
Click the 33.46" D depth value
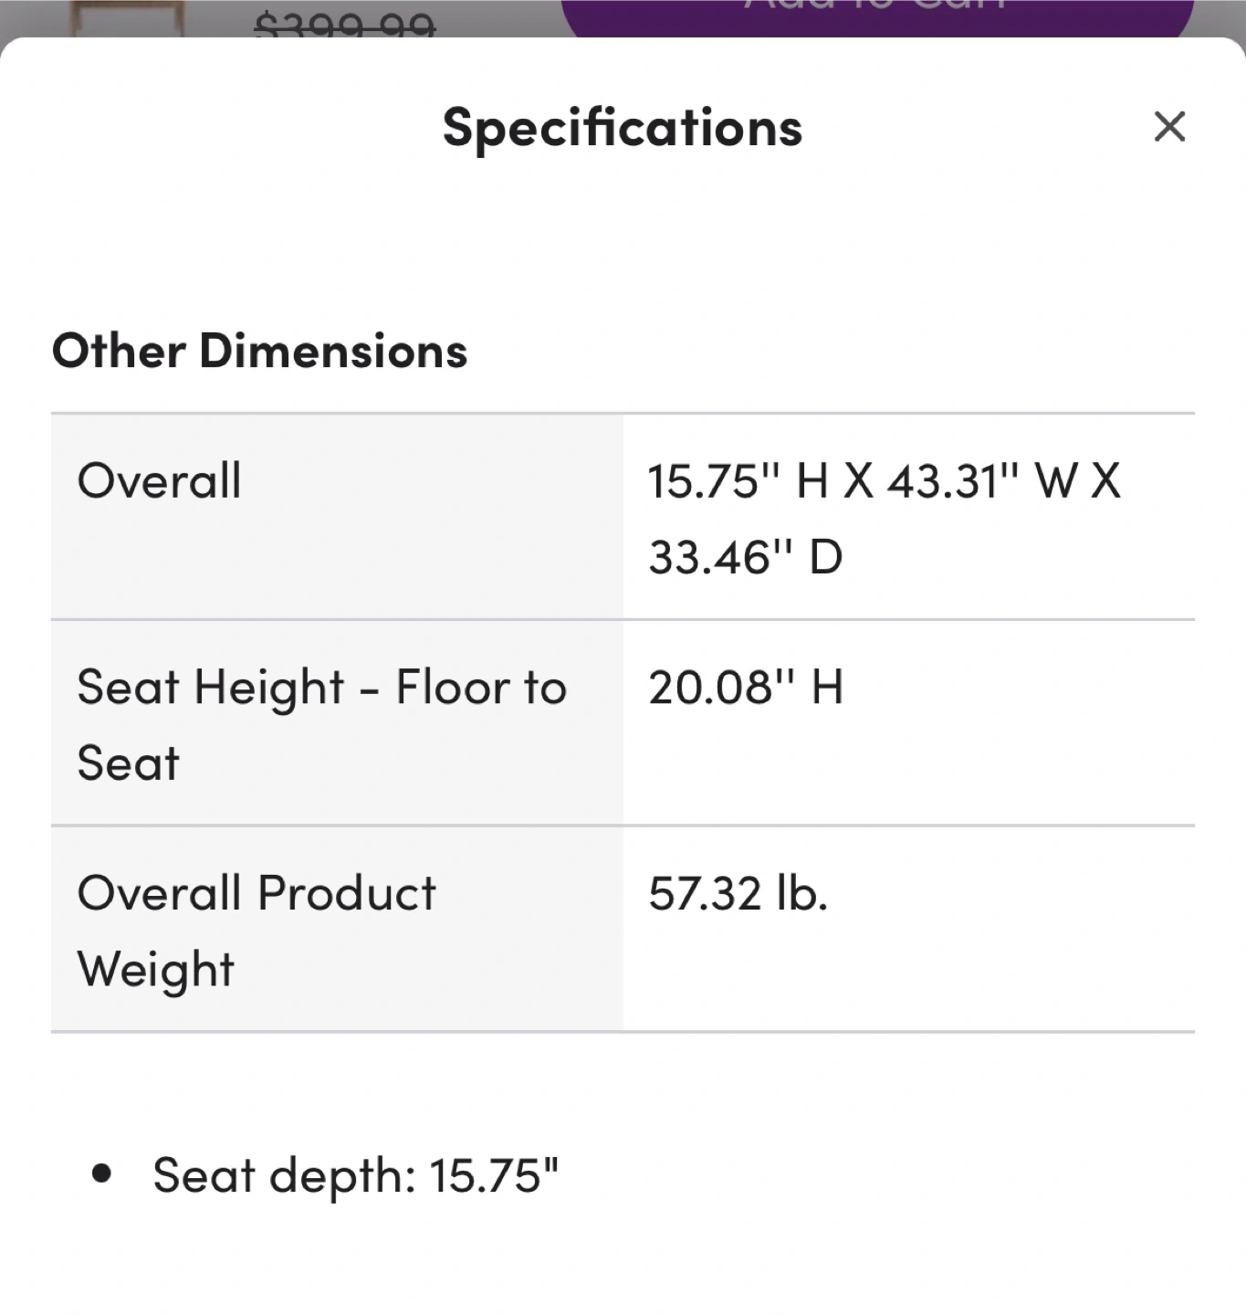745,556
